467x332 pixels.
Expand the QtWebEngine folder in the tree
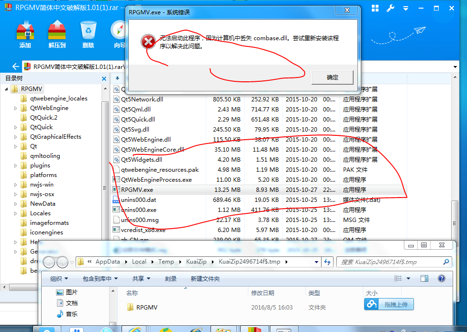15,108
